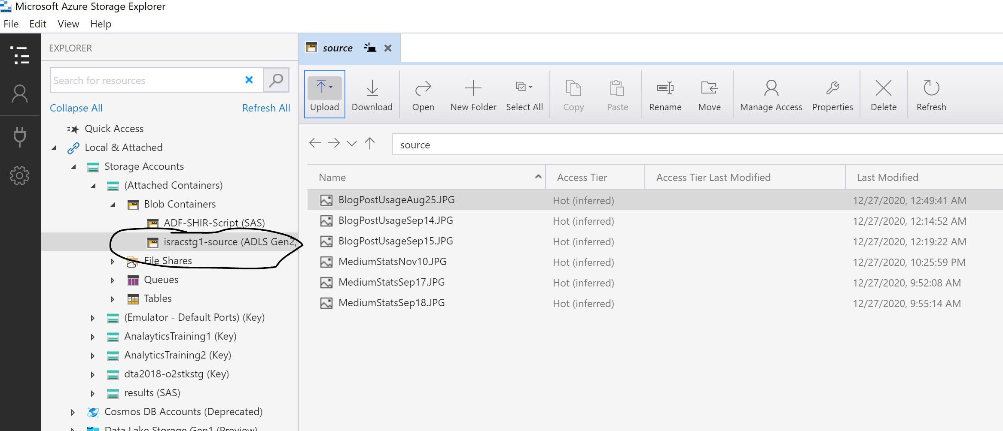Image resolution: width=1003 pixels, height=431 pixels.
Task: Click the Copy toolbar button
Action: tap(573, 94)
